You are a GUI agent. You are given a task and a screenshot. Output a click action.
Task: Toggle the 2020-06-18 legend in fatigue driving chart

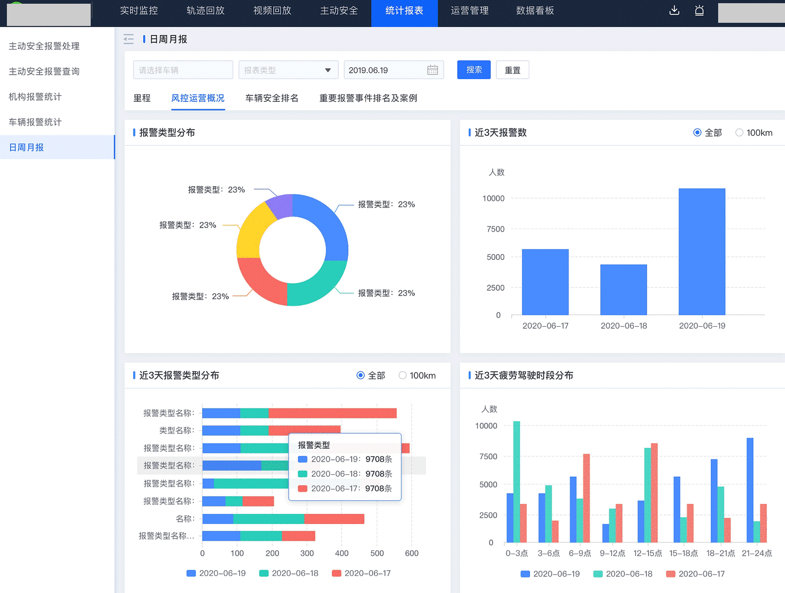click(623, 574)
